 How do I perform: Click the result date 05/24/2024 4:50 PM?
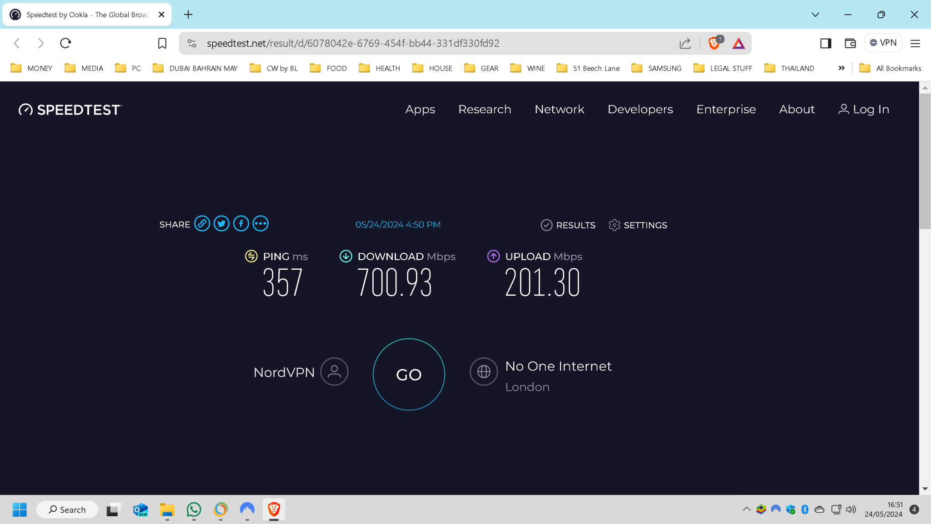[x=398, y=225]
